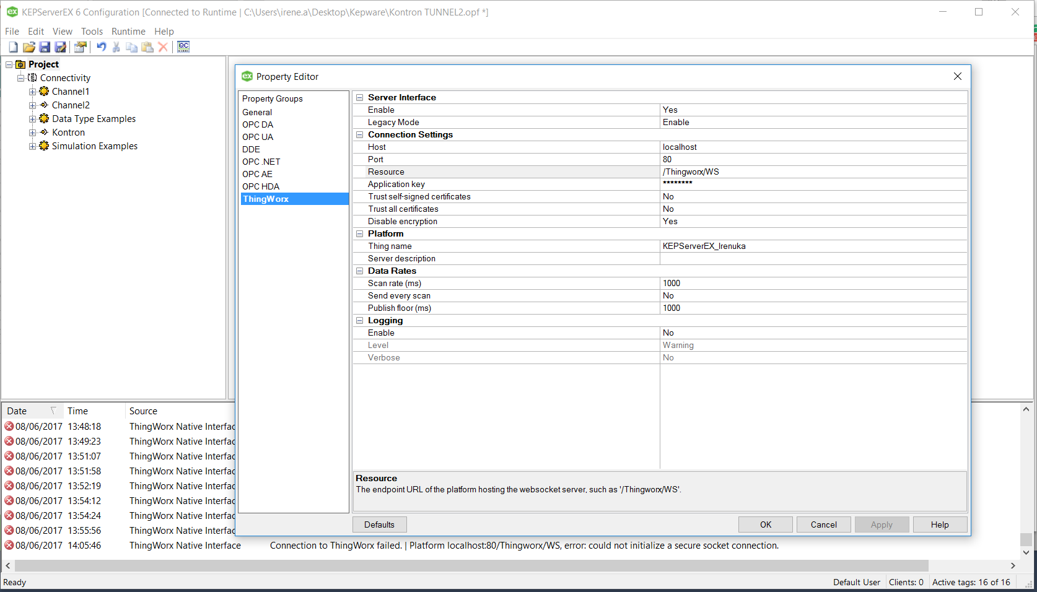Open project properties from the toolbar icon
This screenshot has height=592, width=1037.
pyautogui.click(x=80, y=47)
